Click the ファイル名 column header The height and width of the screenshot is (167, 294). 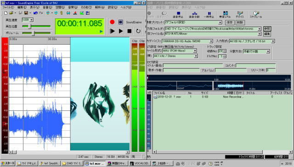click(x=170, y=93)
